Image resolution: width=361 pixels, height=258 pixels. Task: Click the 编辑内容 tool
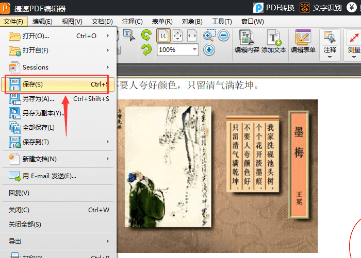247,42
